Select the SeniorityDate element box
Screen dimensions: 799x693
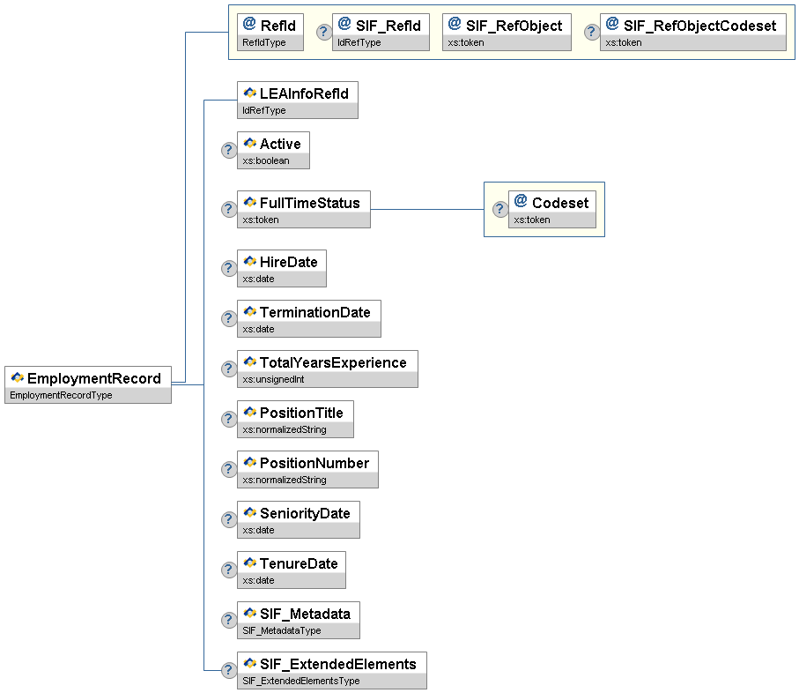(299, 519)
